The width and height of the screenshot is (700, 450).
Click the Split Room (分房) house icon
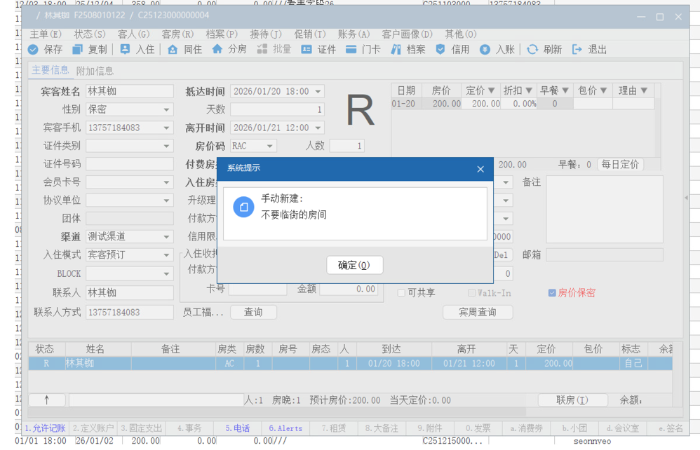pyautogui.click(x=217, y=50)
